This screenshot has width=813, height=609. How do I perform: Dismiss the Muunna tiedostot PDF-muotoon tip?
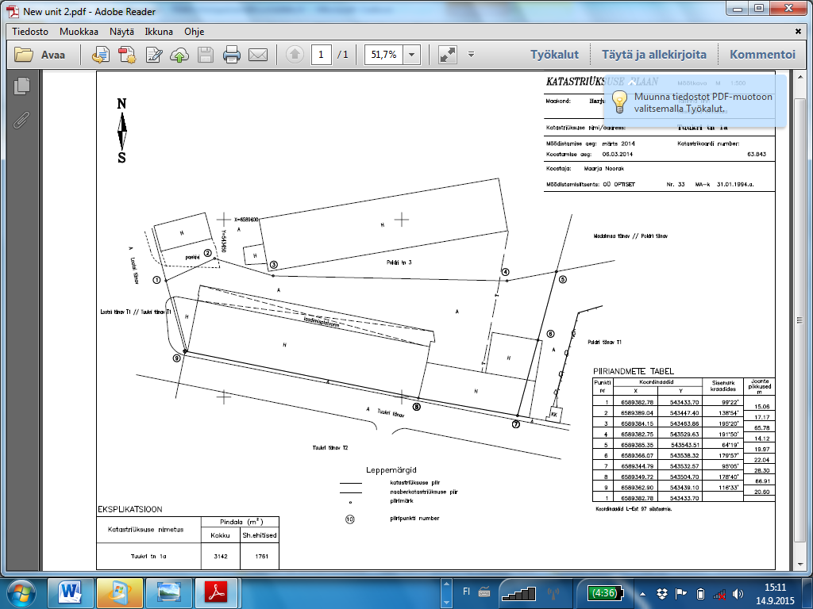tap(631, 82)
